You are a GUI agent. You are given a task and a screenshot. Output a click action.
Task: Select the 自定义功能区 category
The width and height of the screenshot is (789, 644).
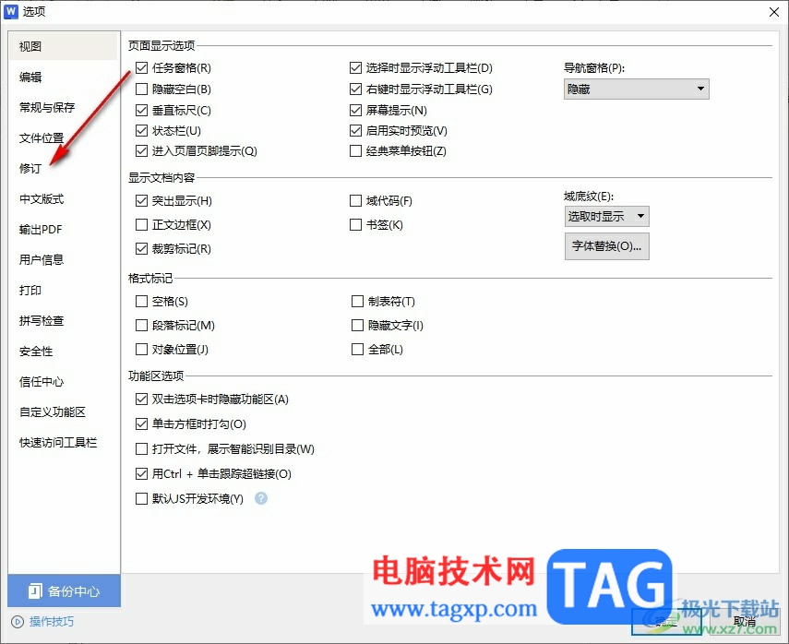point(64,412)
